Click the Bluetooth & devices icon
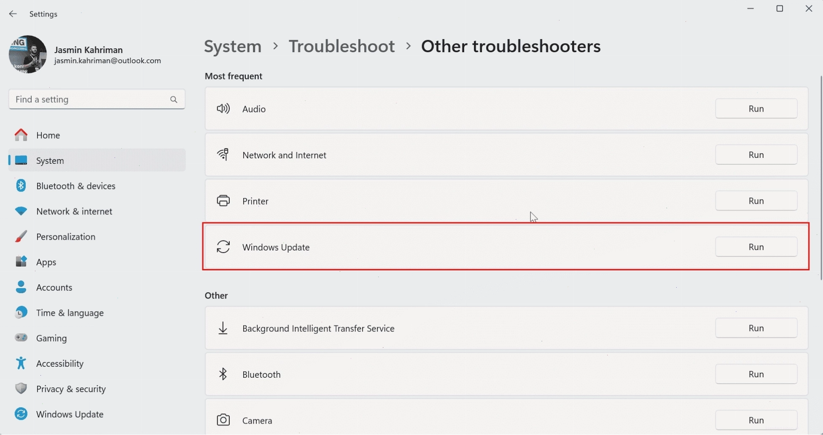823x435 pixels. (x=21, y=186)
